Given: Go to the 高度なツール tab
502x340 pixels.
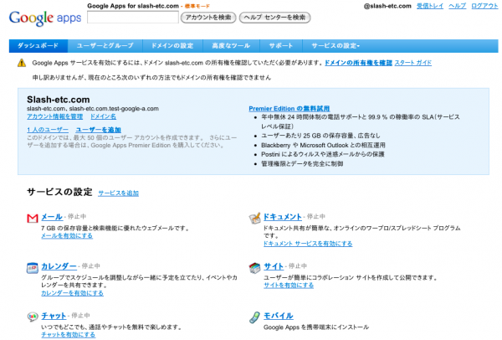Looking at the screenshot, I should pyautogui.click(x=231, y=46).
